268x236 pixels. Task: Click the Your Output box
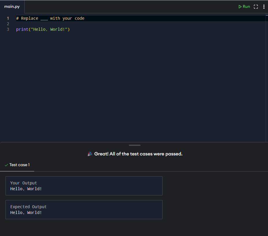(84, 186)
